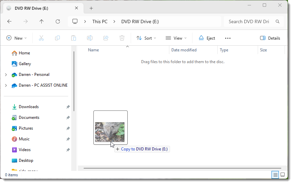Open the Sort options dropdown
The image size is (293, 184).
(146, 38)
